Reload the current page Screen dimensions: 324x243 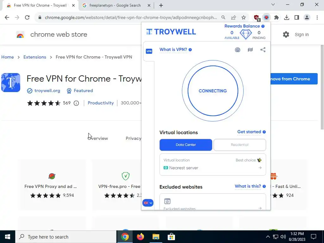(27, 18)
